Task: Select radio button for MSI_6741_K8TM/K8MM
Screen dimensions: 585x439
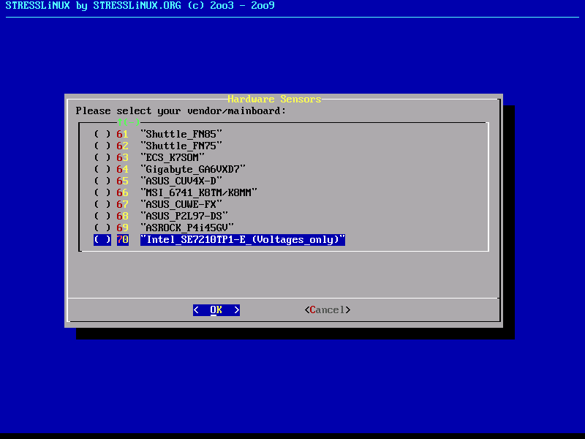Action: (102, 192)
